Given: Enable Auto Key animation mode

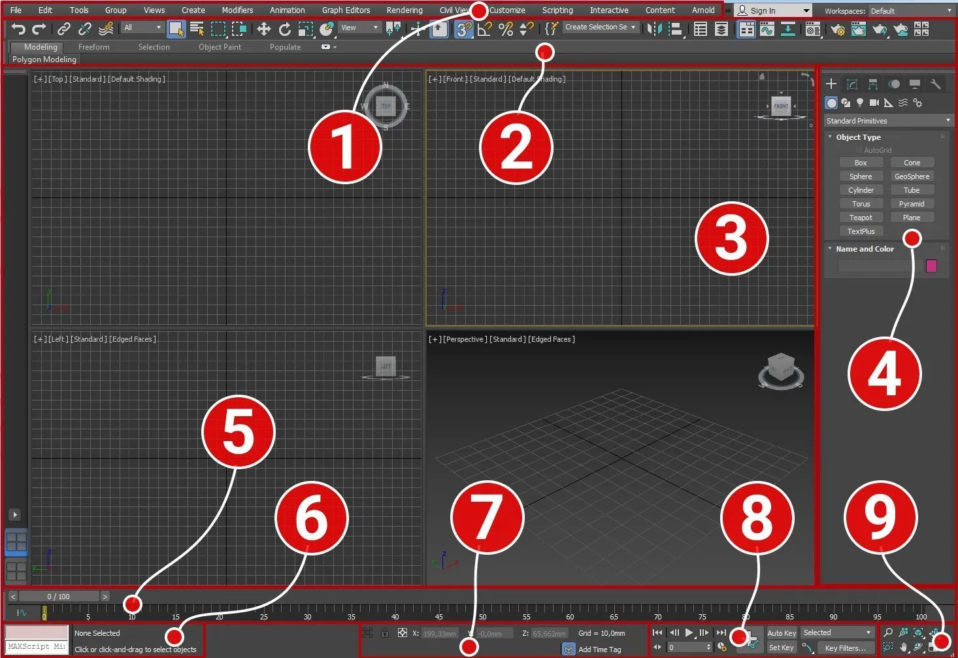Looking at the screenshot, I should point(781,633).
